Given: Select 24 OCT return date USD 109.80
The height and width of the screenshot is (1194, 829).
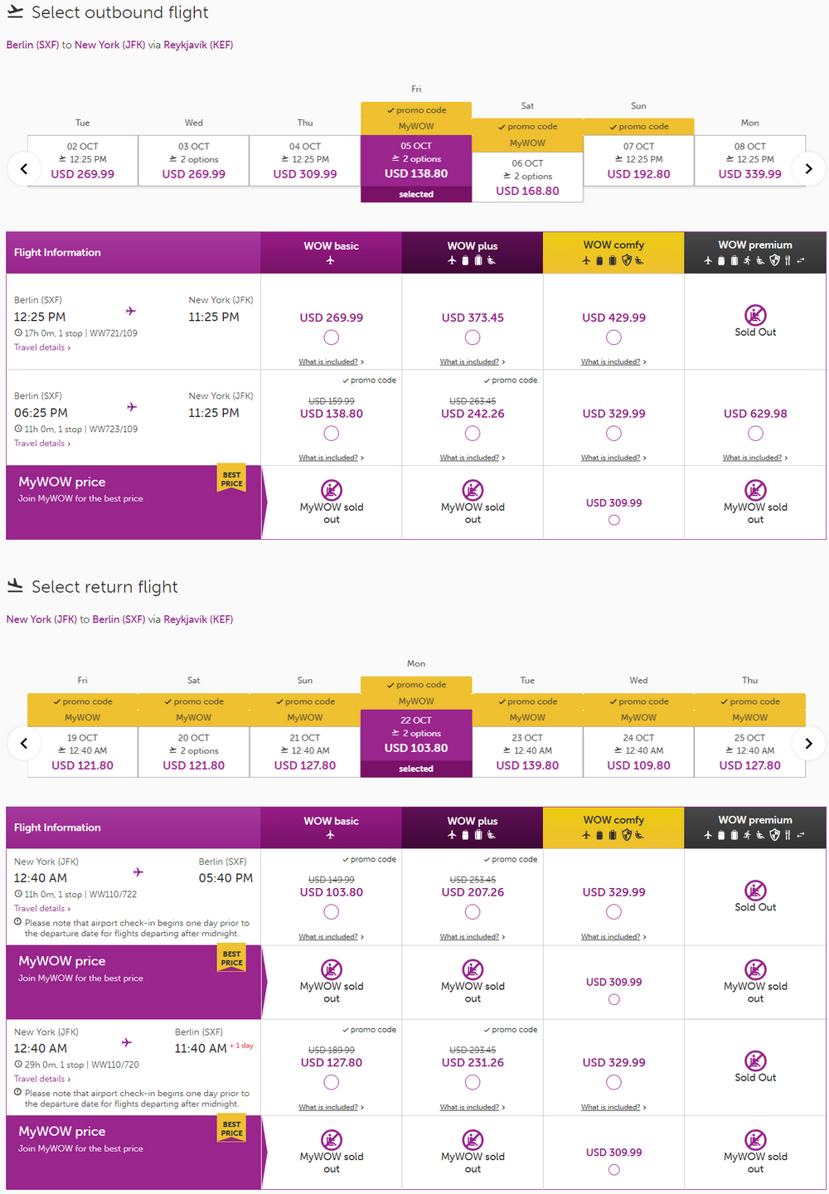Looking at the screenshot, I should point(638,751).
